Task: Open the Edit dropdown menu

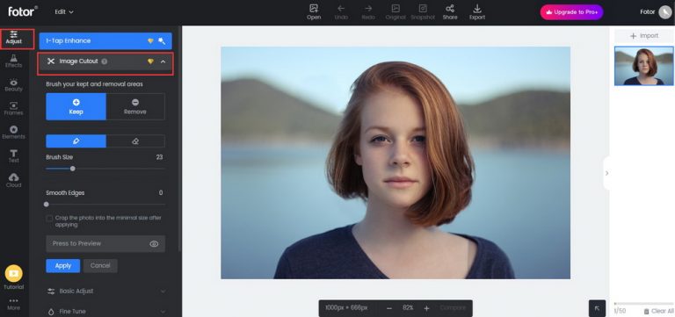Action: [x=64, y=12]
